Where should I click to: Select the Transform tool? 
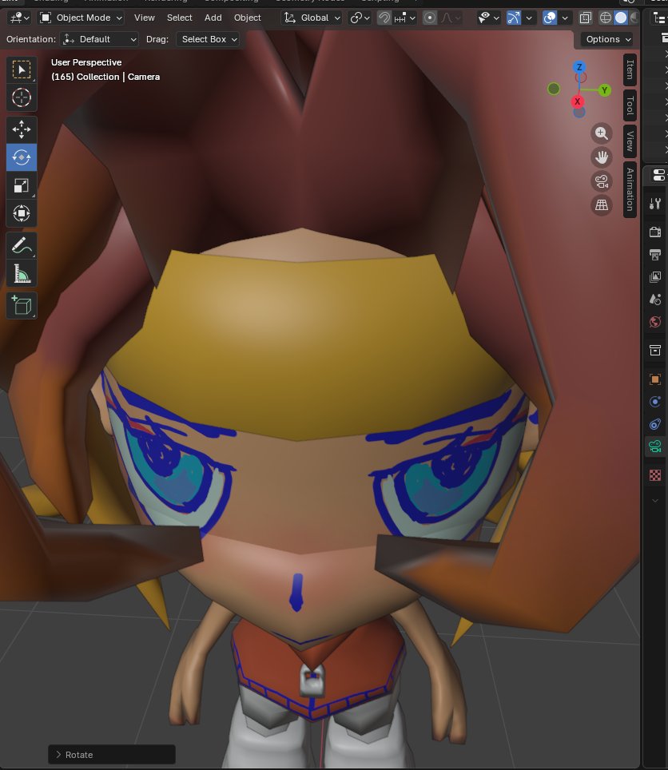21,213
